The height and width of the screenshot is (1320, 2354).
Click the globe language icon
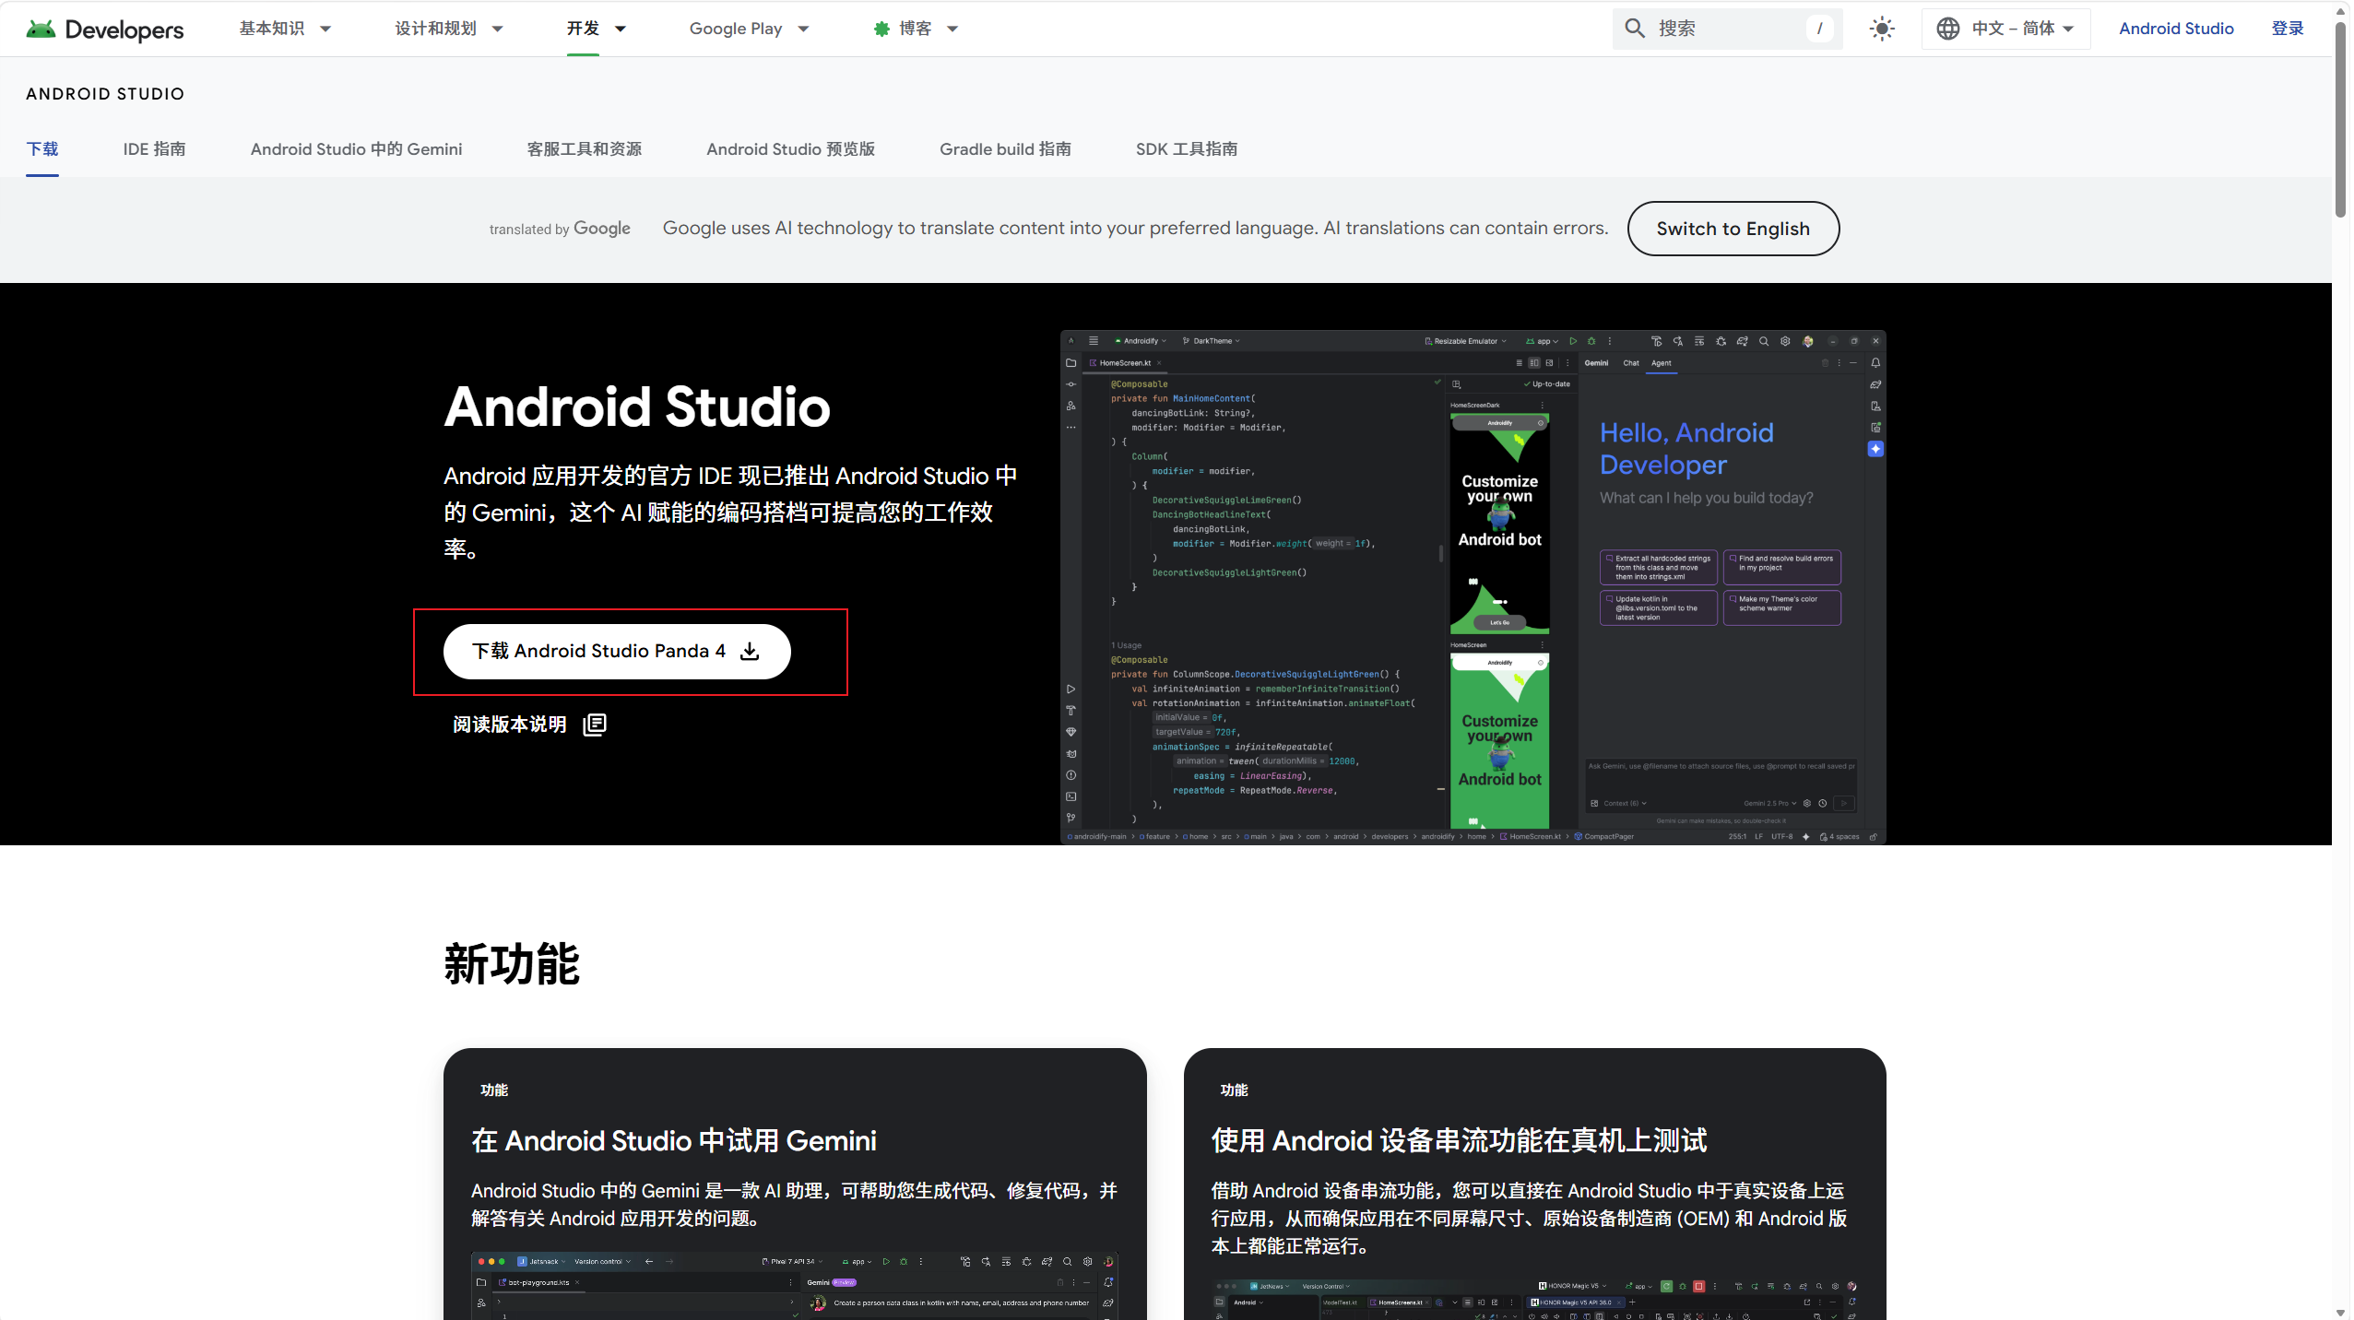[x=1947, y=29]
